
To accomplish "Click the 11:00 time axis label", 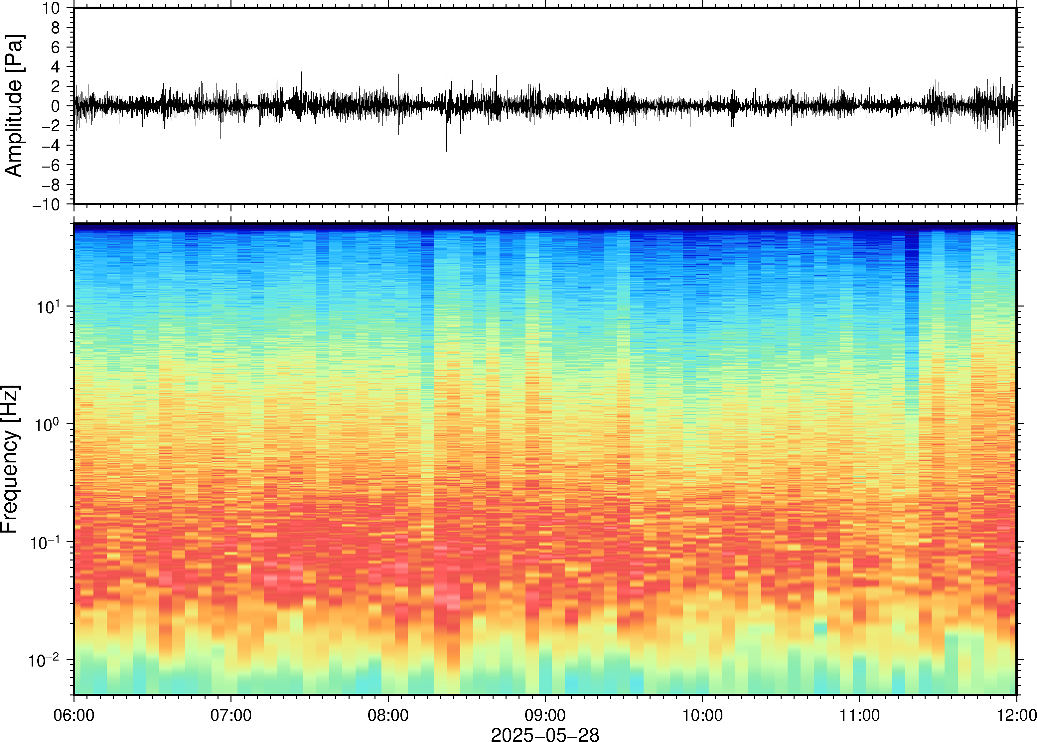I will click(859, 715).
